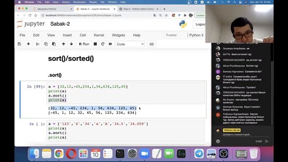Open Finder from the Dock
This screenshot has height=162, width=288.
click(x=34, y=153)
